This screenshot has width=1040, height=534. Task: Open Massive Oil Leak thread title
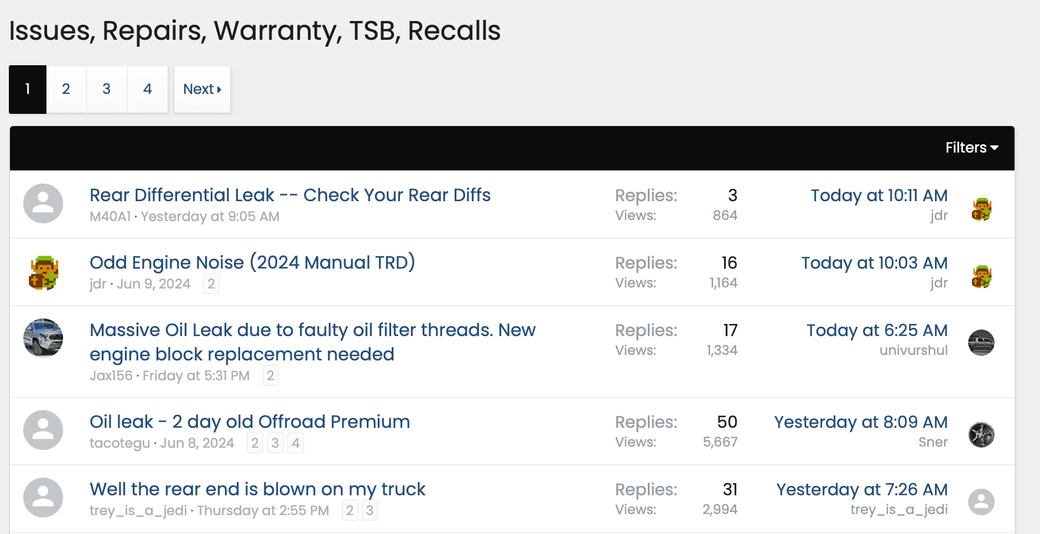(x=313, y=342)
